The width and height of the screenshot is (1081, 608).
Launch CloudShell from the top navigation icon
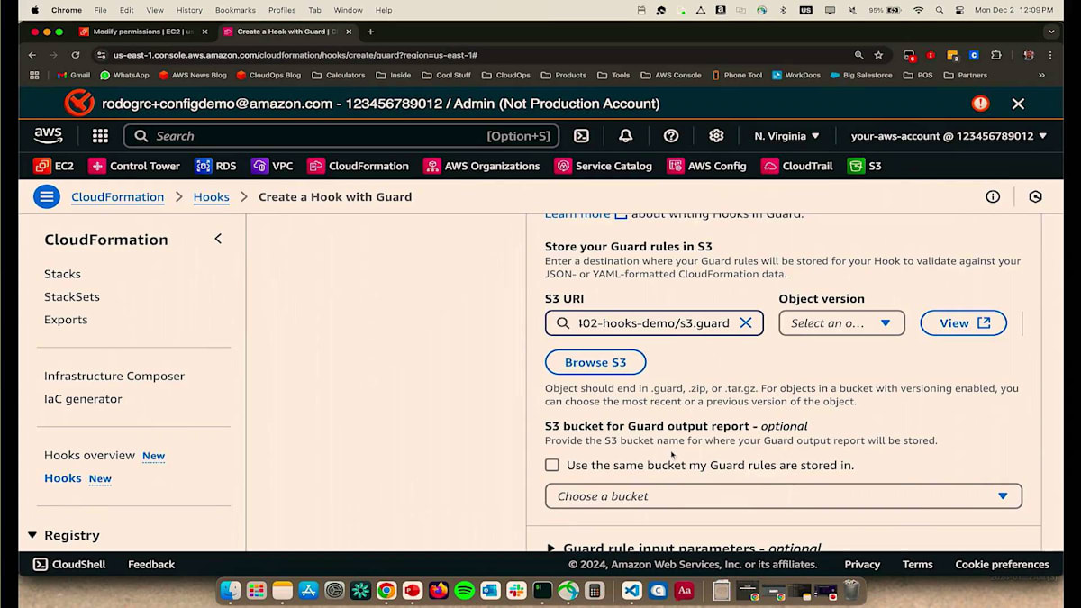(582, 136)
